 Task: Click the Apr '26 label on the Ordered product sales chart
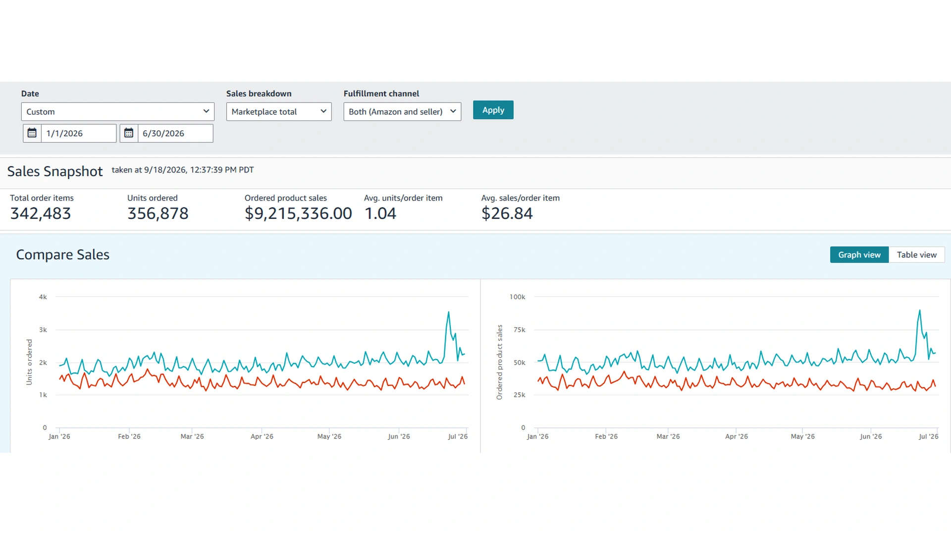click(737, 436)
